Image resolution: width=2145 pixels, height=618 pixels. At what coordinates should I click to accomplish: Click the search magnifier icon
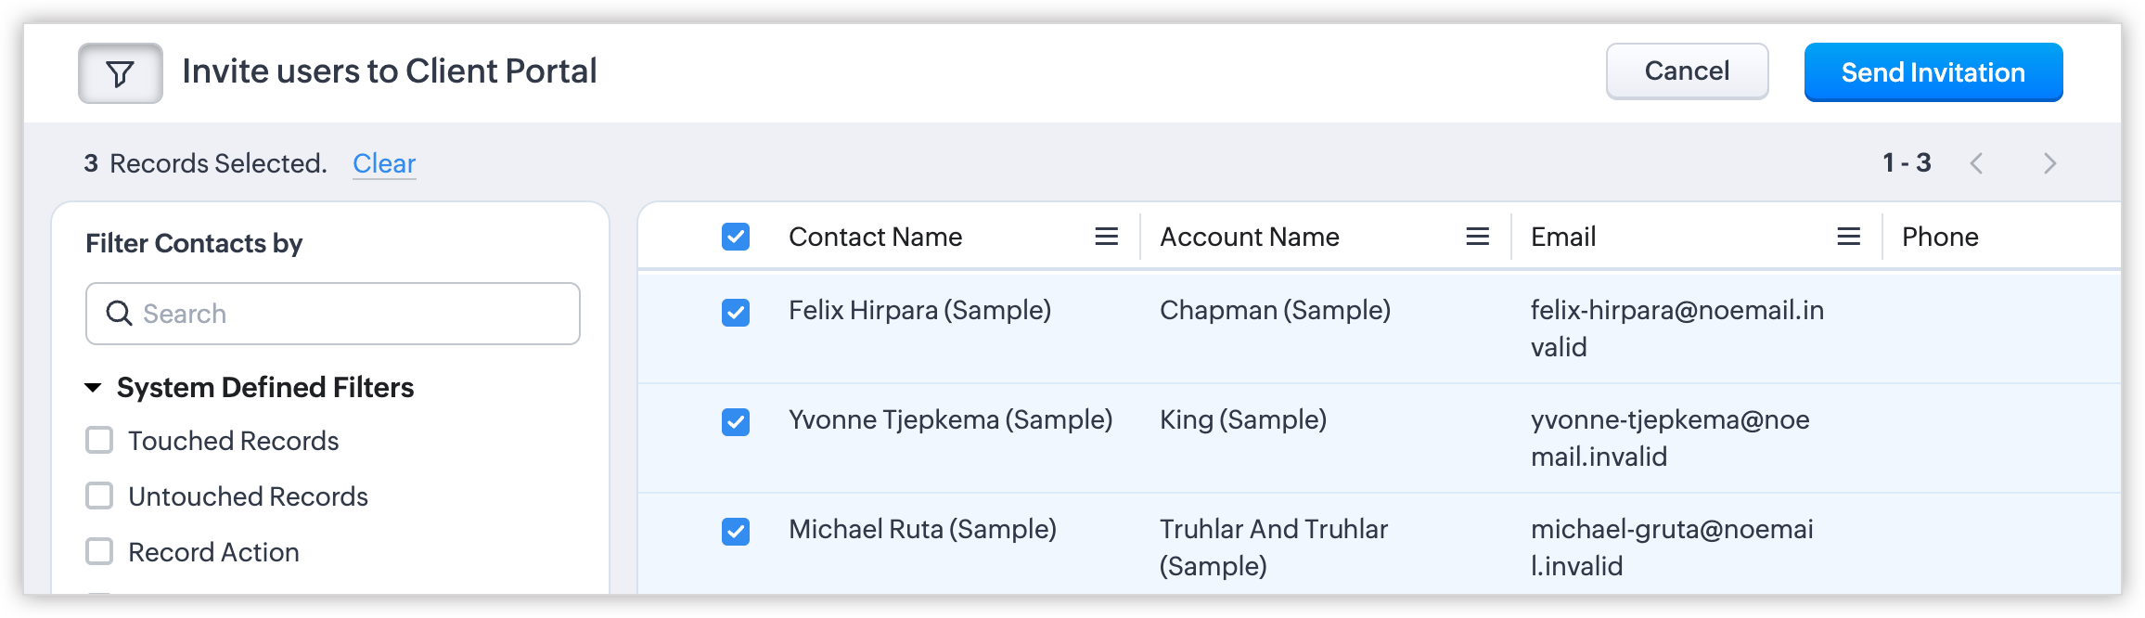click(x=119, y=314)
